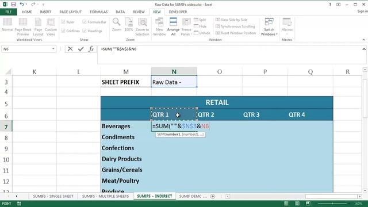
Task: Select the row 7 header
Action: point(6,126)
